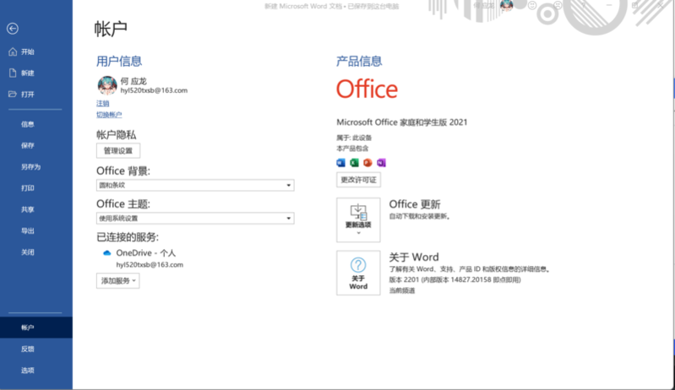Click the OneDrive cloud icon
This screenshot has height=390, width=675.
(107, 252)
